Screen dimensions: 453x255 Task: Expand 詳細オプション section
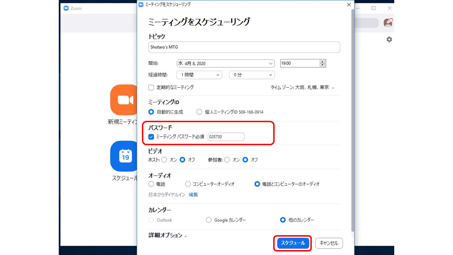tap(168, 236)
